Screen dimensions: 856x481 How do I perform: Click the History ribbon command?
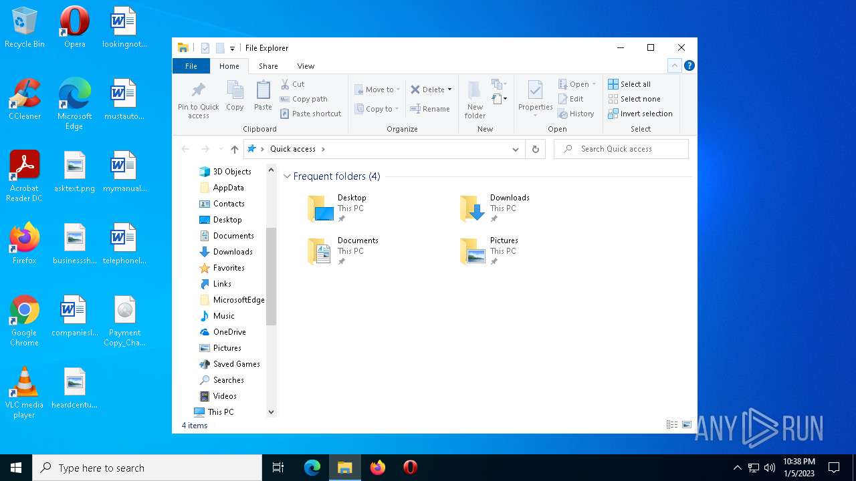(x=576, y=114)
